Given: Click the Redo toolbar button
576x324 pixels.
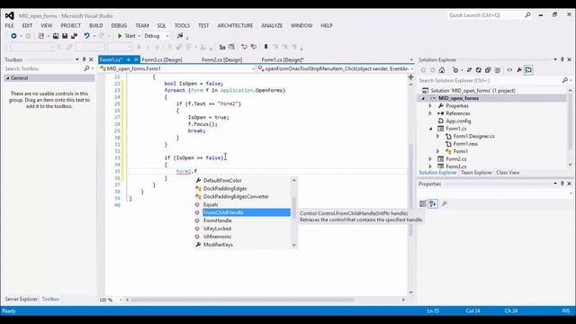Looking at the screenshot, I should pos(102,36).
